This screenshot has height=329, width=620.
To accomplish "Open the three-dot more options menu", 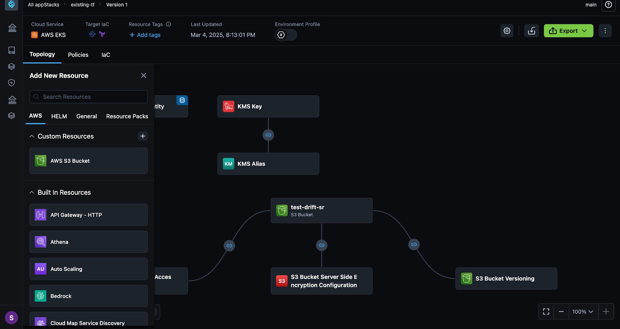I will tap(605, 31).
